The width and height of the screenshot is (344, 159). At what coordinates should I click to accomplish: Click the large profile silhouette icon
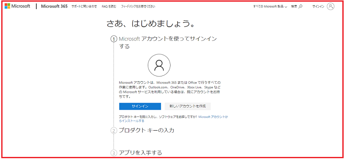pos(159,65)
